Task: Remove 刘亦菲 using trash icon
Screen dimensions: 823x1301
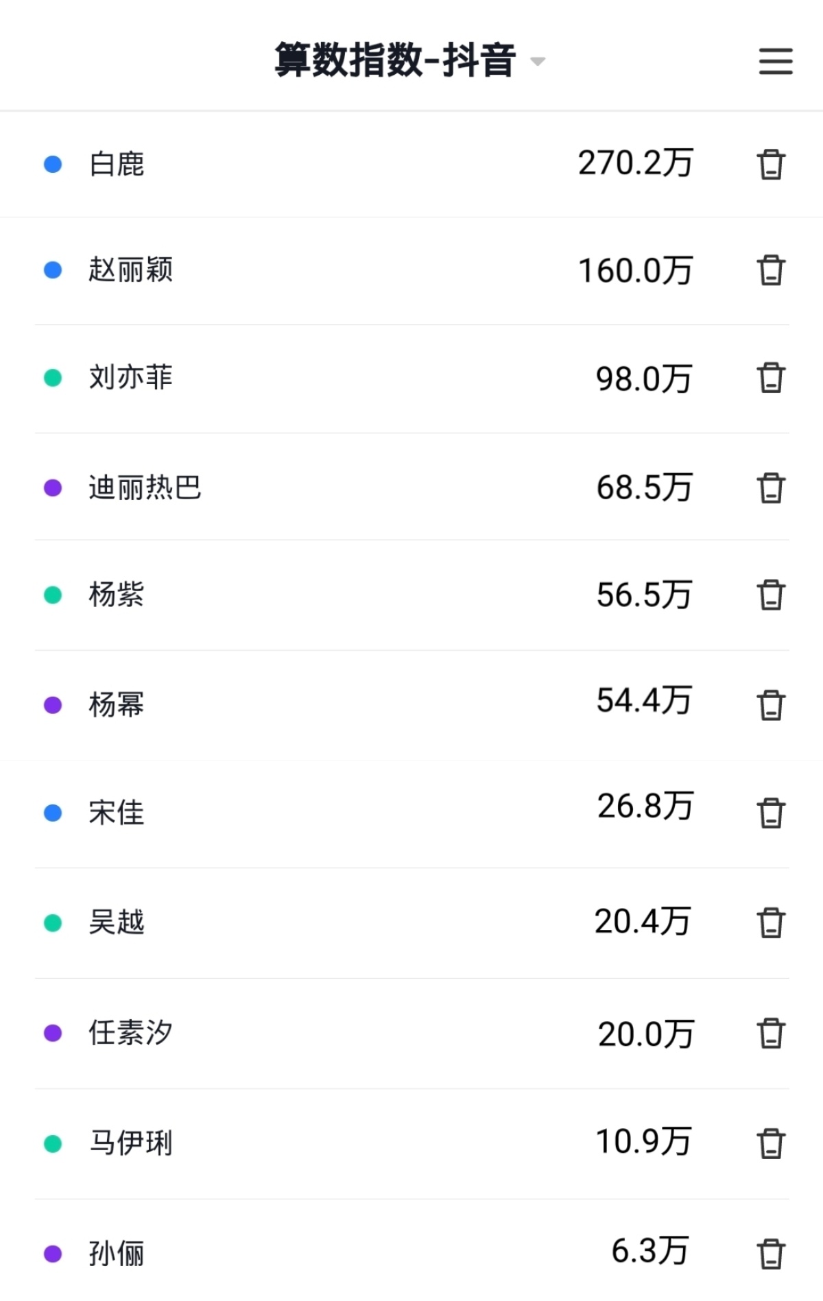Action: pyautogui.click(x=771, y=378)
